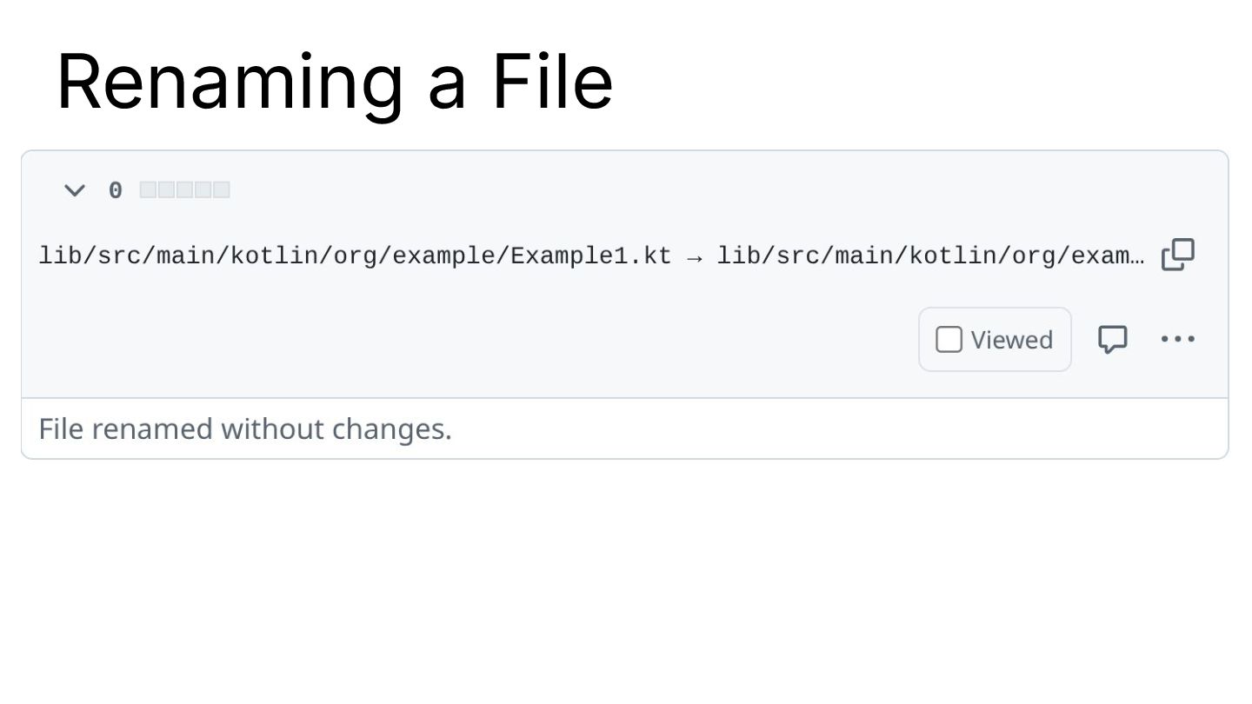Open the file comment speech-bubble icon
The height and width of the screenshot is (704, 1252).
1113,339
